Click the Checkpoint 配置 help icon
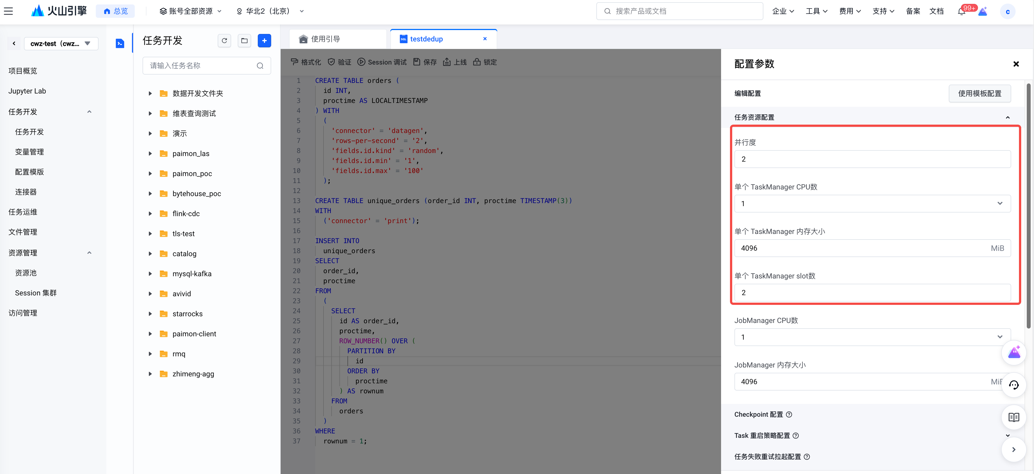The image size is (1034, 474). [789, 415]
